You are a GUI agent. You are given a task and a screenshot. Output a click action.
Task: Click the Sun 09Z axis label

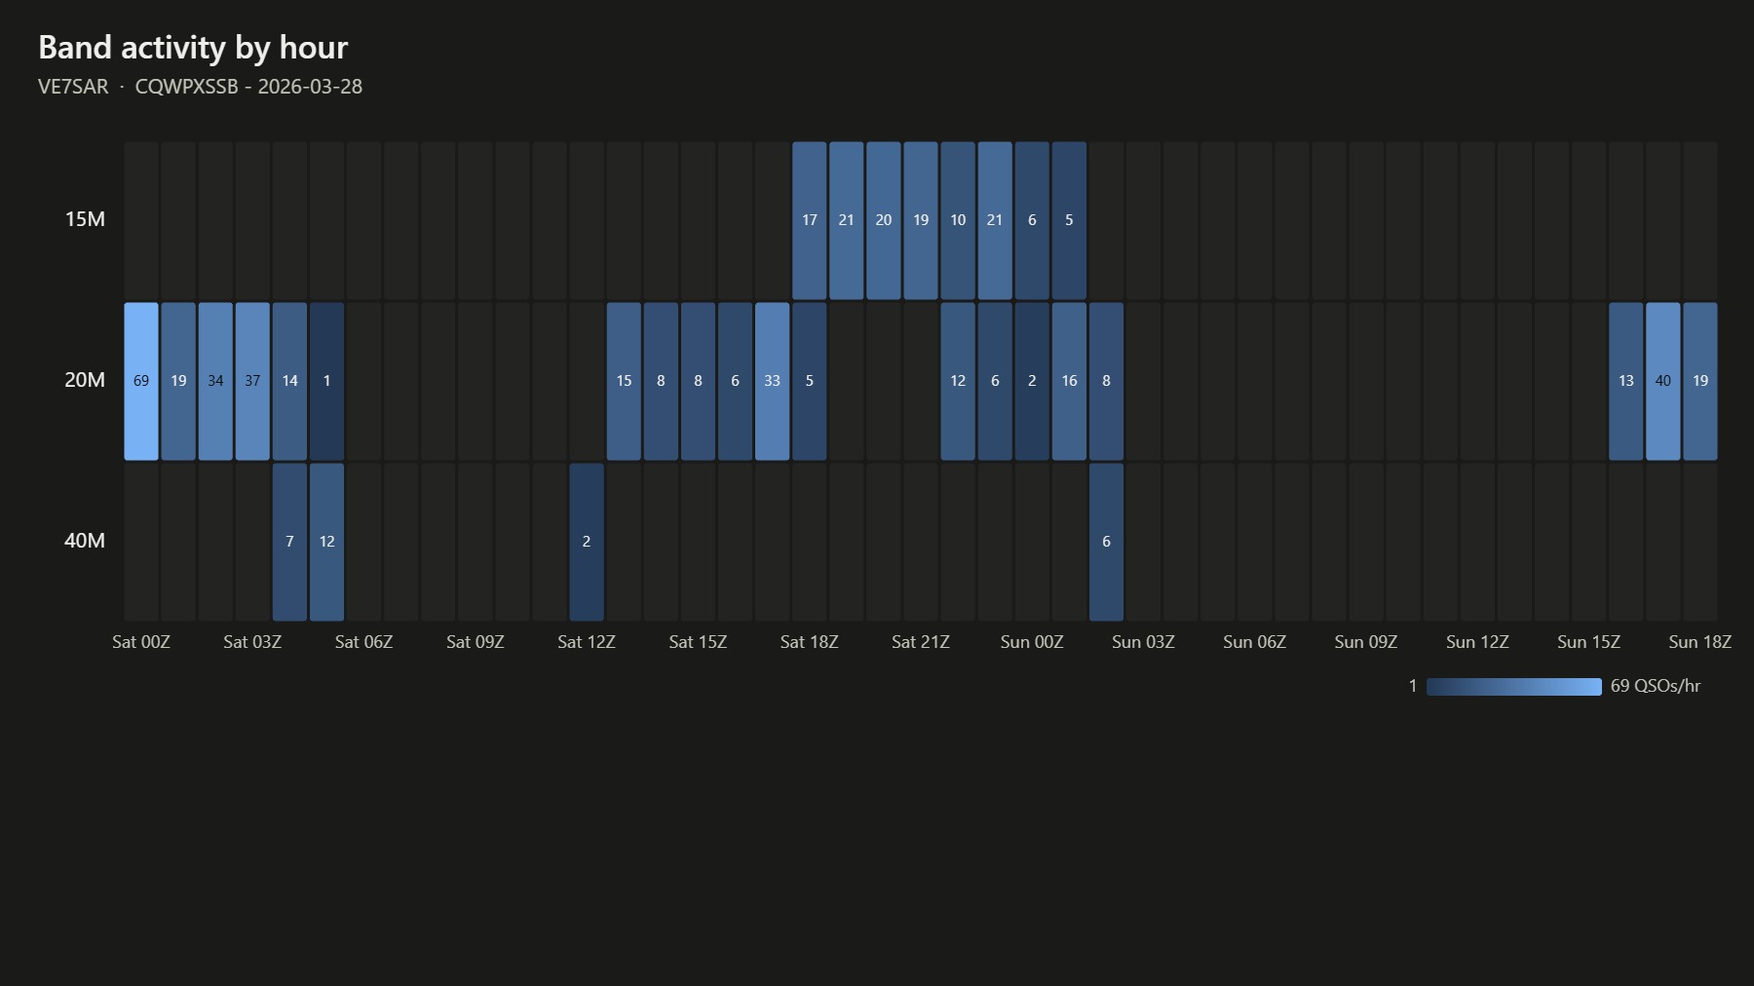[1366, 642]
